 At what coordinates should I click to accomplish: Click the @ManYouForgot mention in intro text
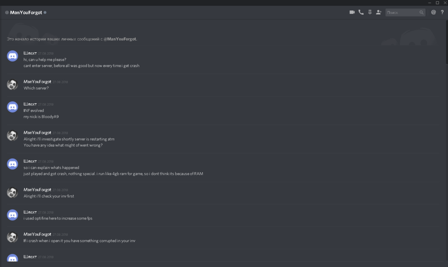120,39
